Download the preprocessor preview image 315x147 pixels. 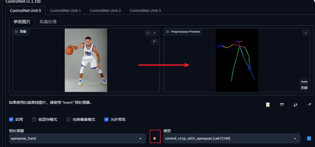click(305, 33)
